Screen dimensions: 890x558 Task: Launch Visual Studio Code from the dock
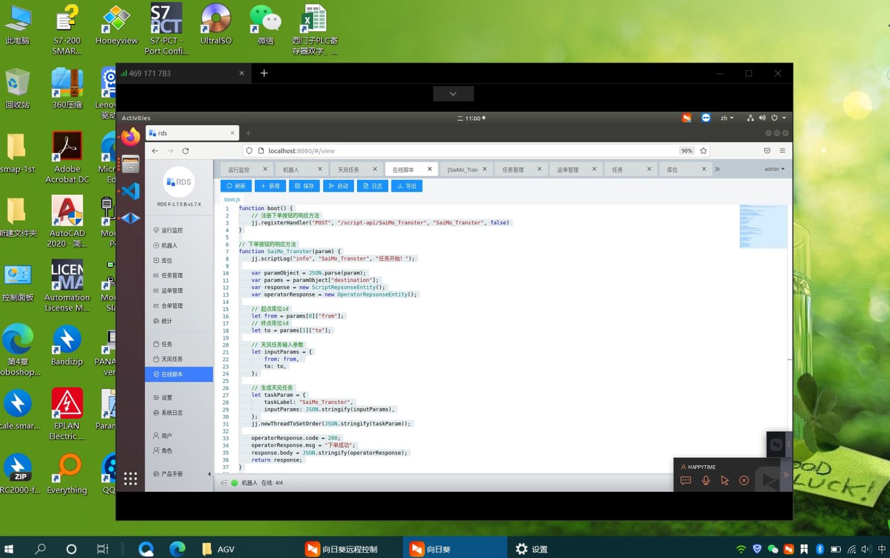pos(131,191)
